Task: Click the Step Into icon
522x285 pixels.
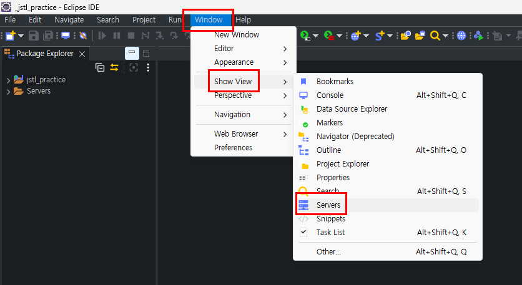Action: click(160, 36)
